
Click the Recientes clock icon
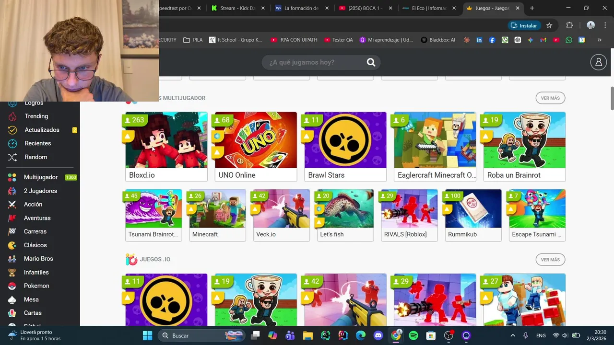click(x=13, y=143)
